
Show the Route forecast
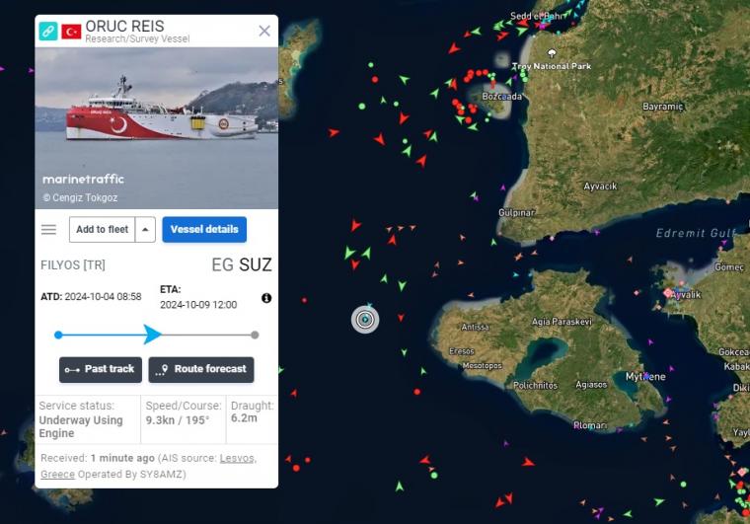click(x=201, y=370)
